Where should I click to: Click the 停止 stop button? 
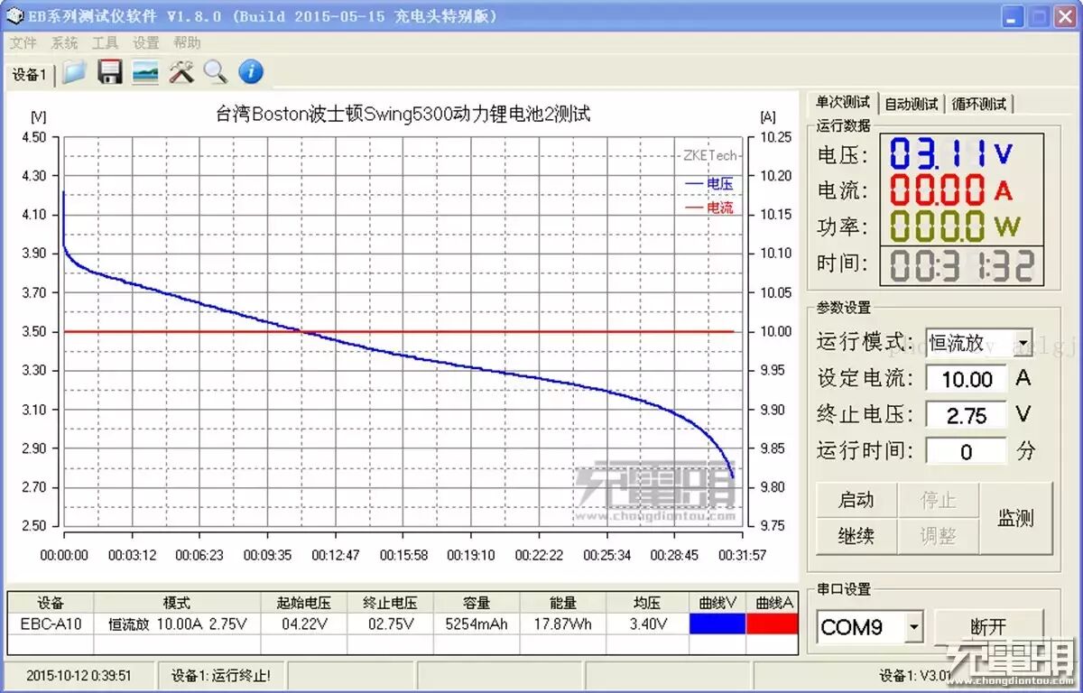click(x=938, y=500)
